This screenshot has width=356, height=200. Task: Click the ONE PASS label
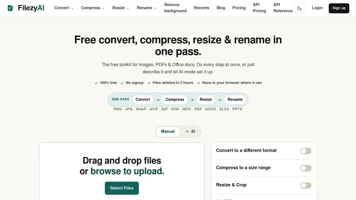[120, 99]
